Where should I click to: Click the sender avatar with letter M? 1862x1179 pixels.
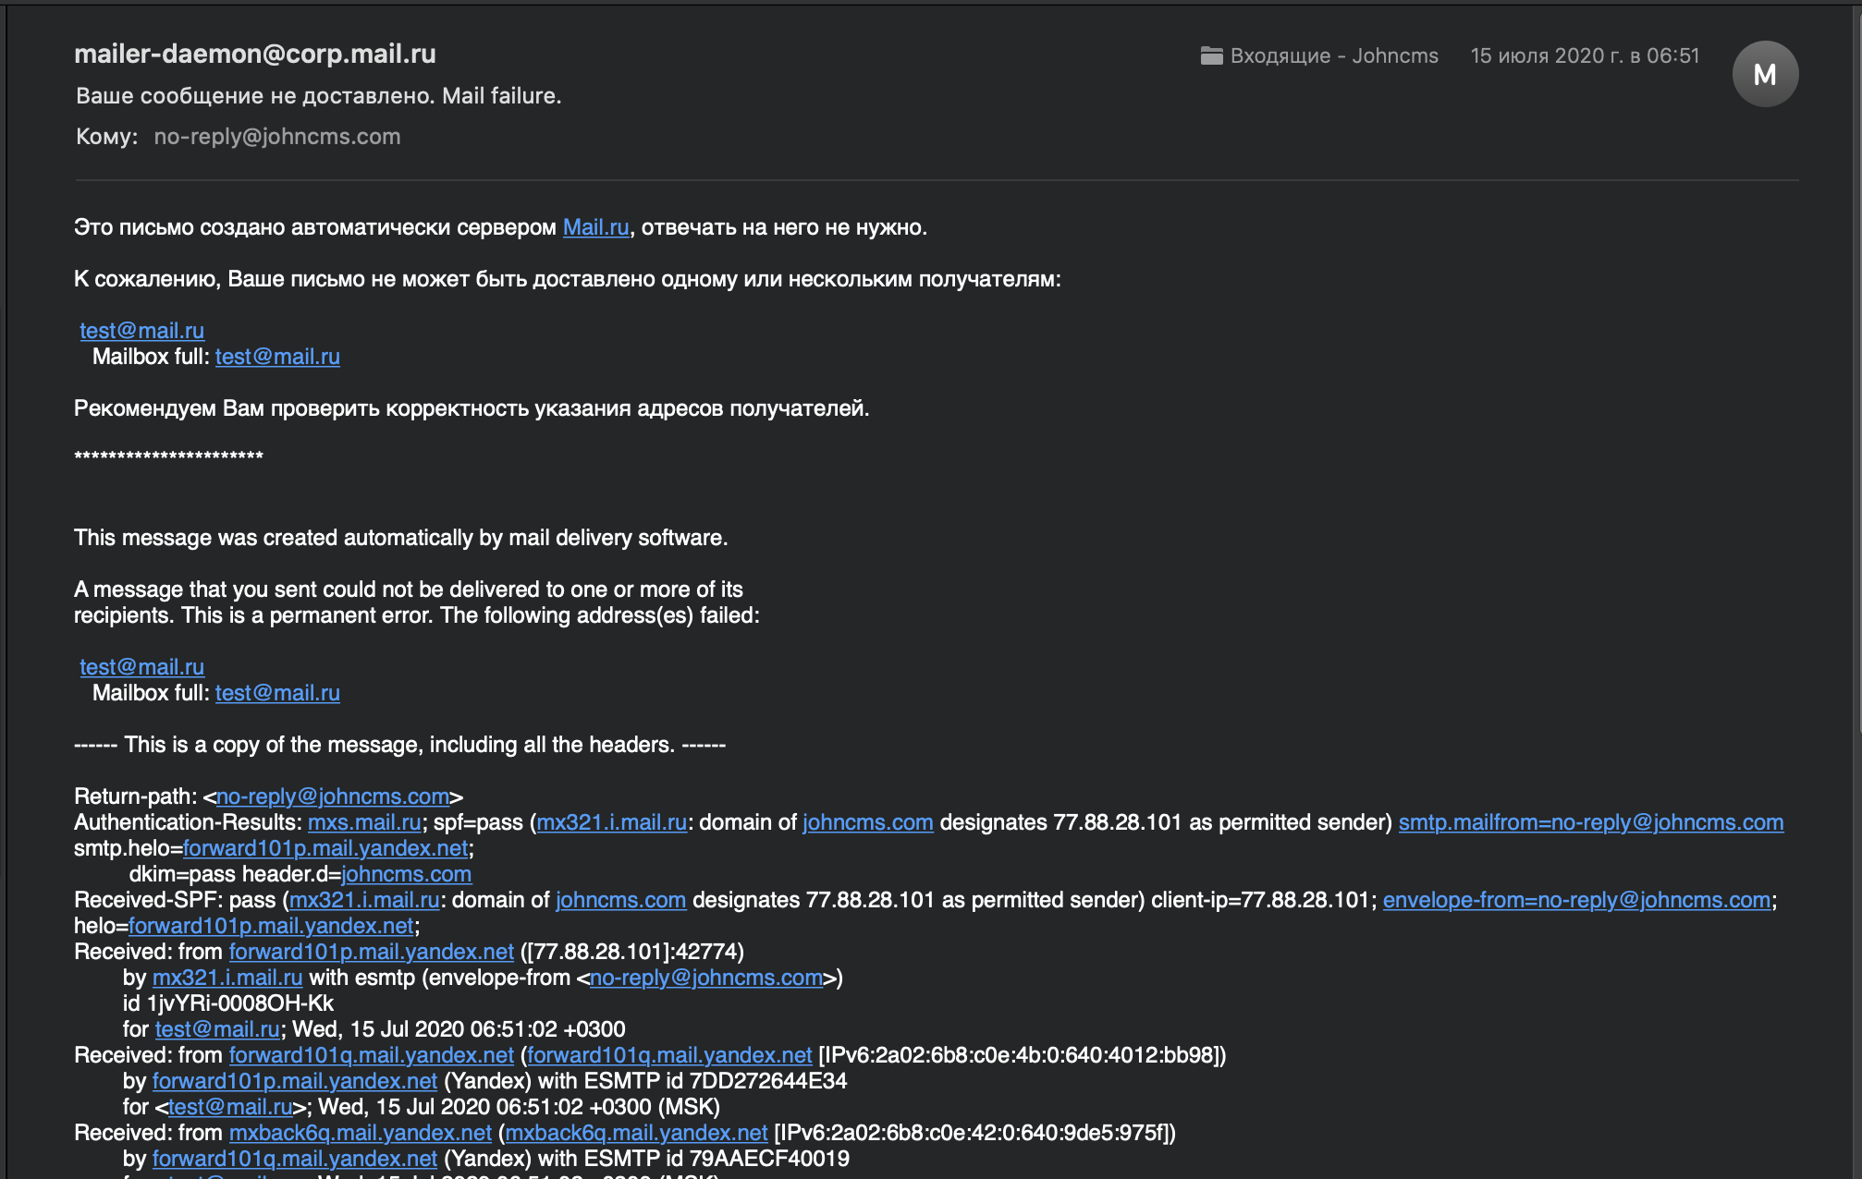point(1764,74)
